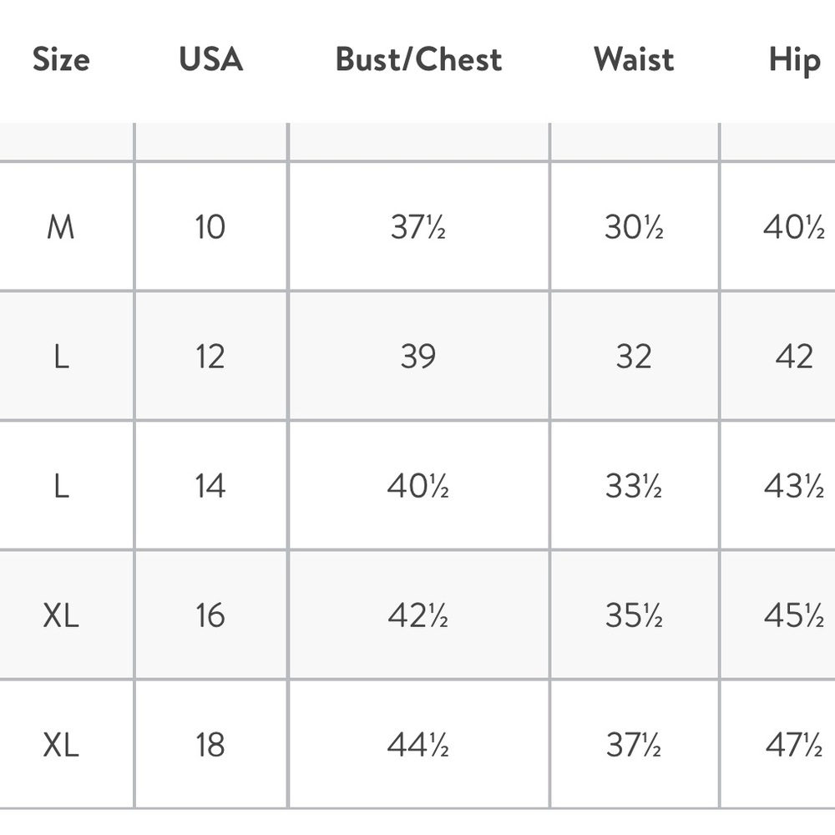Click the Waist column header
Screen dimensions: 835x835
coord(634,59)
